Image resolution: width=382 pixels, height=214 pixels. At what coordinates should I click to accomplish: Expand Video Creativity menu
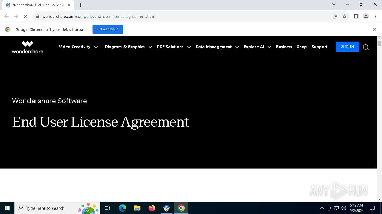click(x=78, y=47)
